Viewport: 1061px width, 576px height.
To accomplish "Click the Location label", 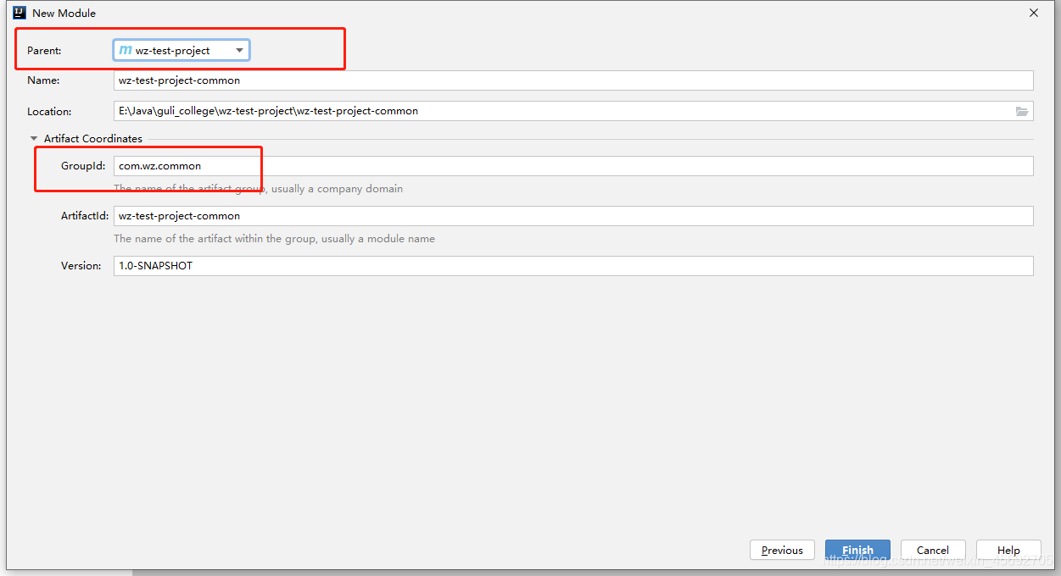I will click(x=49, y=112).
